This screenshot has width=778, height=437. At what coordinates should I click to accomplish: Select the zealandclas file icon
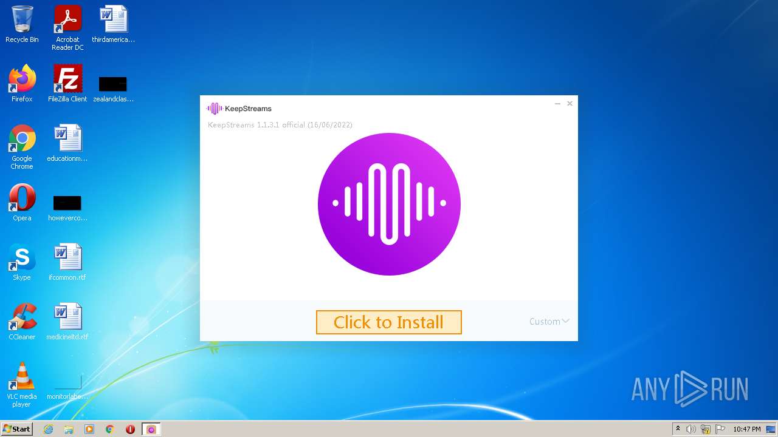[114, 88]
